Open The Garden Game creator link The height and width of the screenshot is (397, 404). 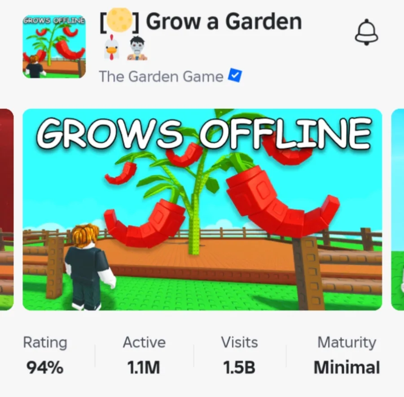click(x=161, y=77)
